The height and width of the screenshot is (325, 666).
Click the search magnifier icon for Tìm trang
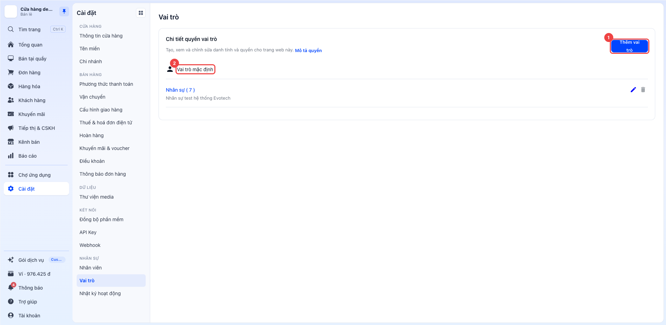coord(11,29)
